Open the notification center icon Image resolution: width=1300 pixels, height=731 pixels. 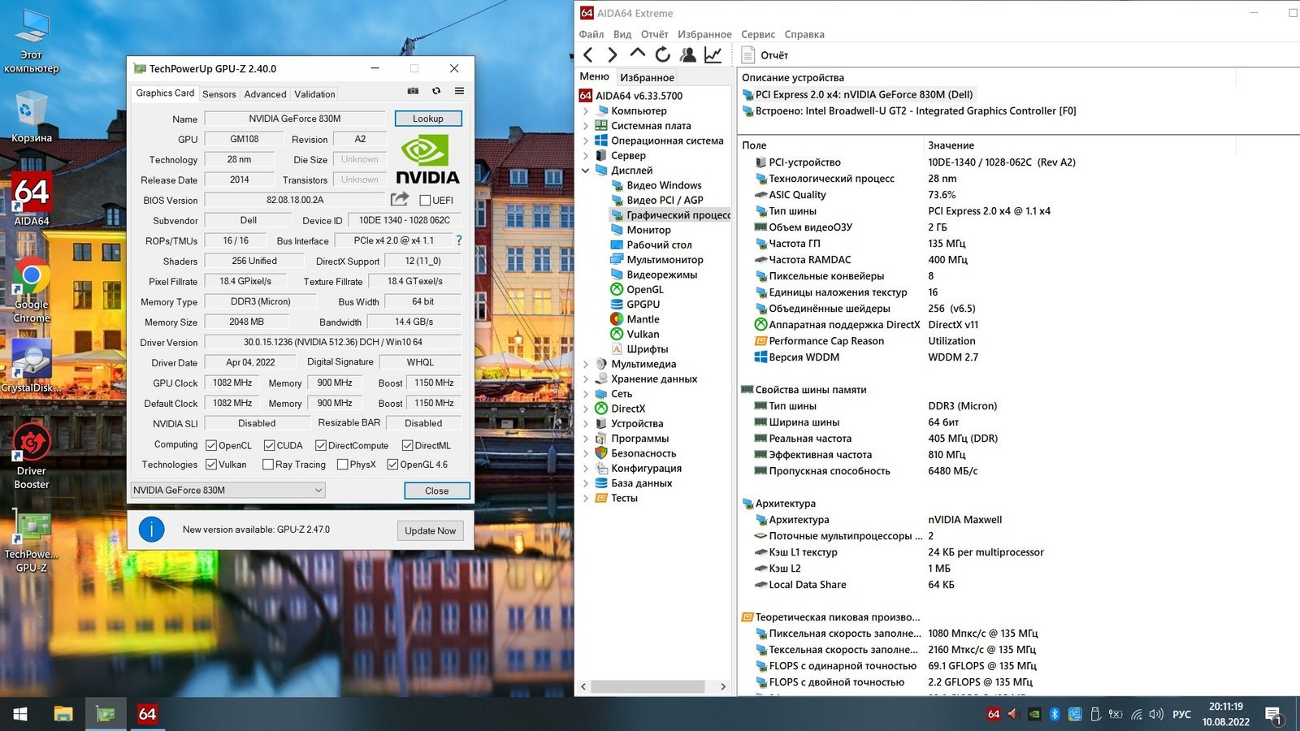1273,715
